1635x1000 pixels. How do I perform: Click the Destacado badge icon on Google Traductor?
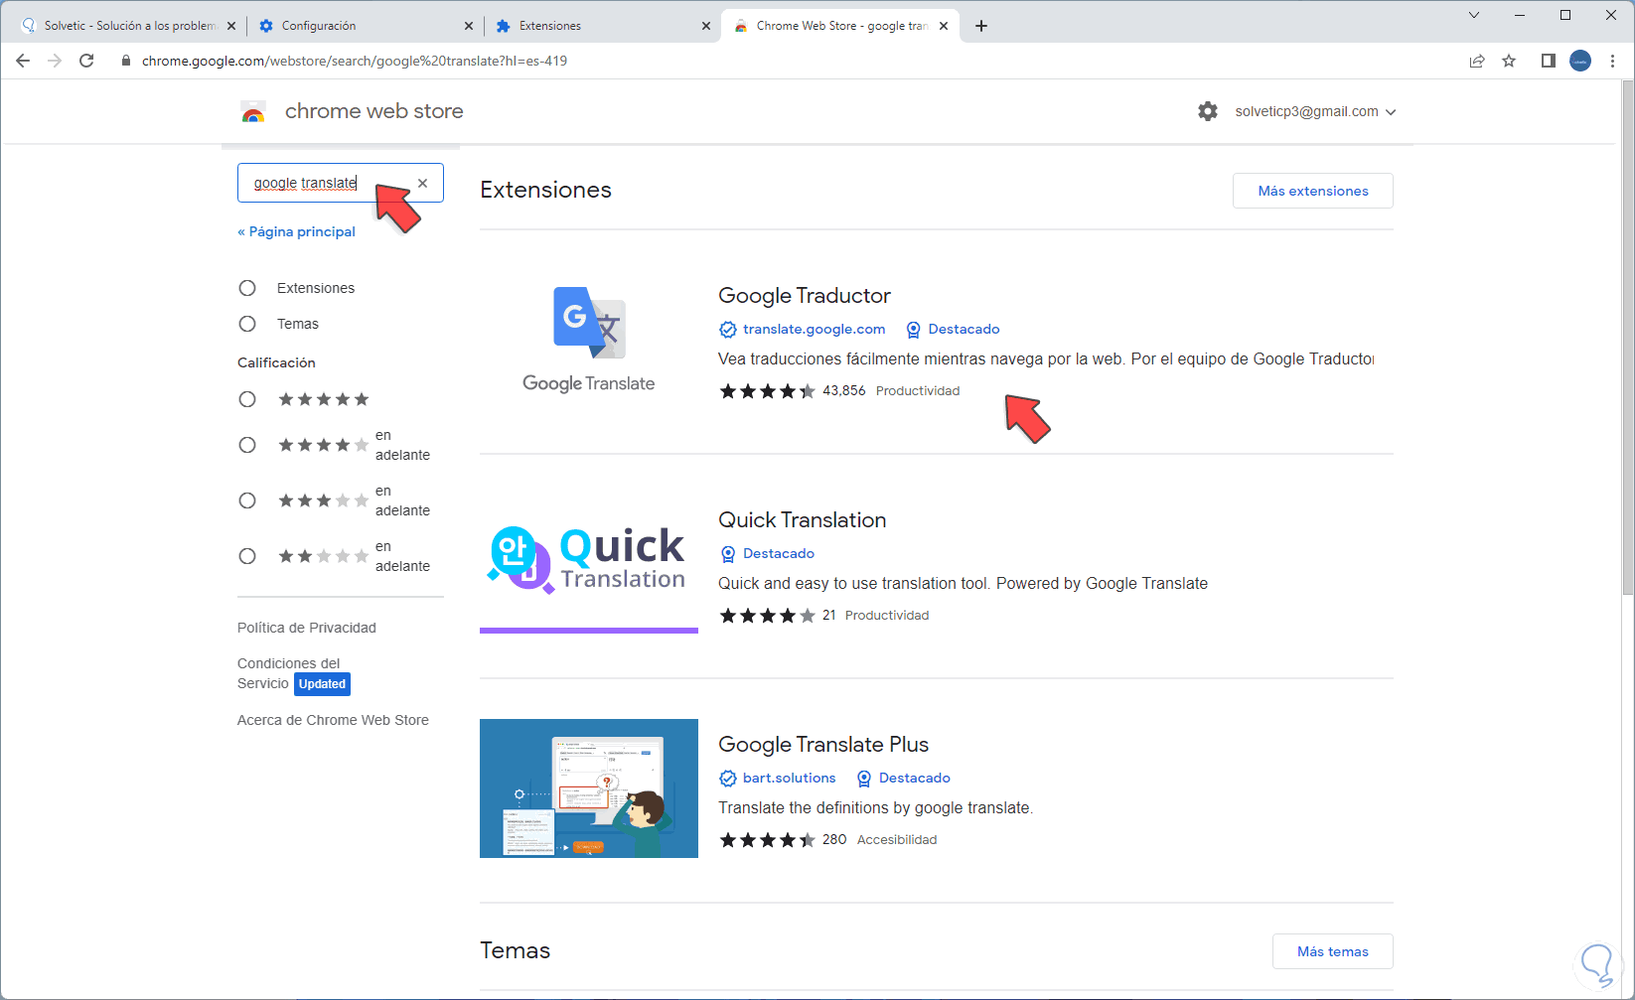[913, 330]
